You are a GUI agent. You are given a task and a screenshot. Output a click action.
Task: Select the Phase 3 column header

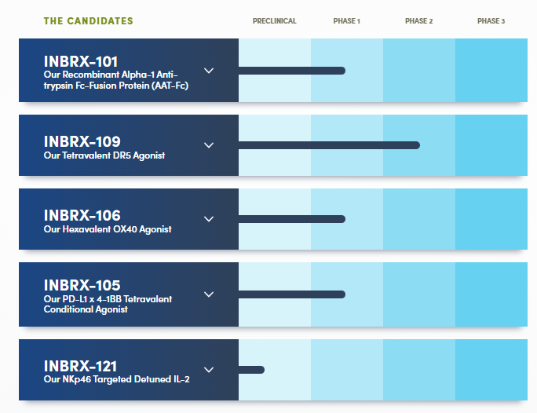[x=491, y=21]
